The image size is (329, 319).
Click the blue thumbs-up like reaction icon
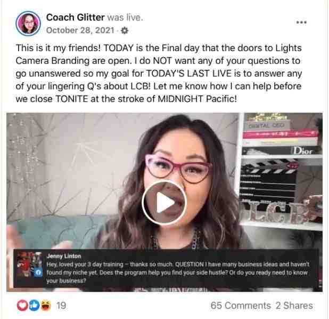pyautogui.click(x=34, y=305)
